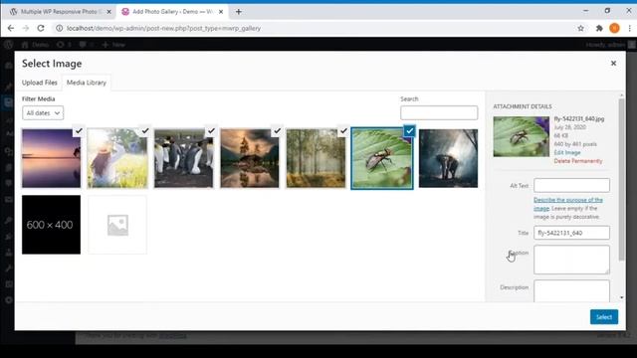Close the Add Photo Gallery browser tab
Image resolution: width=637 pixels, height=358 pixels.
(x=221, y=12)
